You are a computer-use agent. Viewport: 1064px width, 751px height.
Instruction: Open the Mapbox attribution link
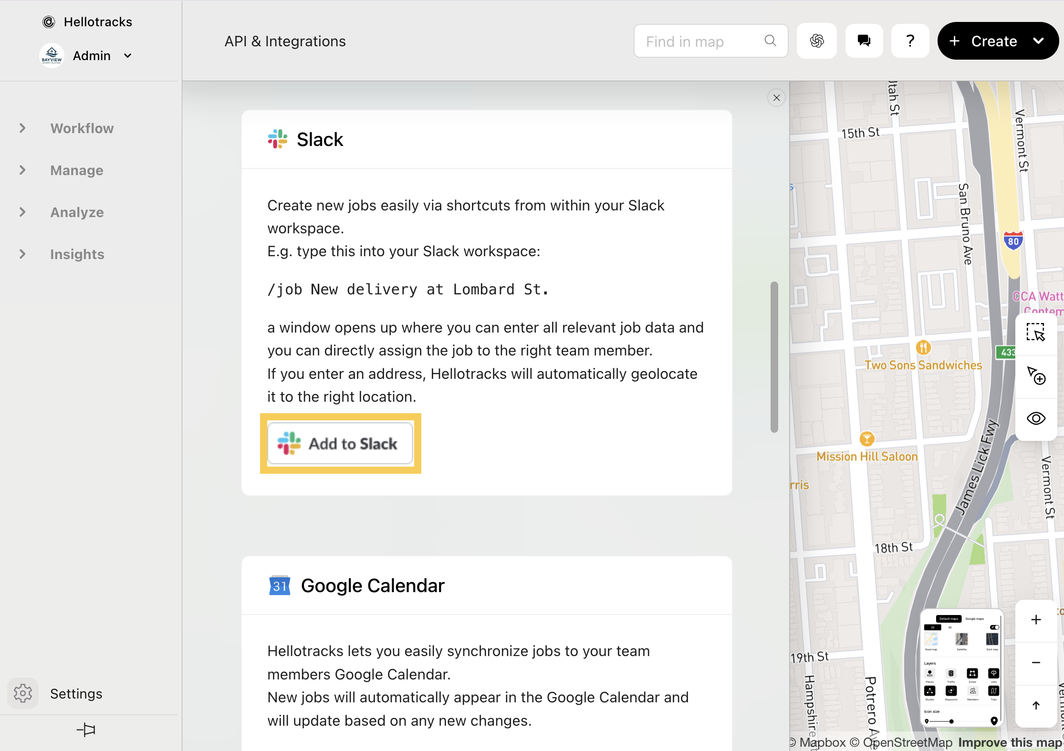(818, 742)
